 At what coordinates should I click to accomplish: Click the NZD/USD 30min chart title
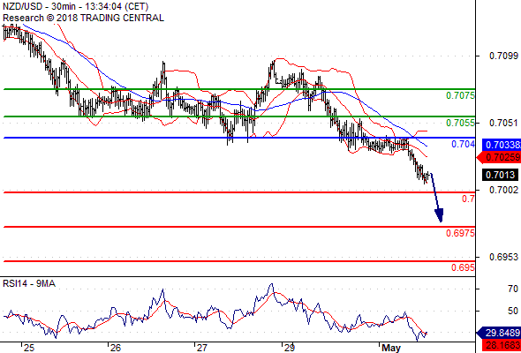tap(76, 6)
